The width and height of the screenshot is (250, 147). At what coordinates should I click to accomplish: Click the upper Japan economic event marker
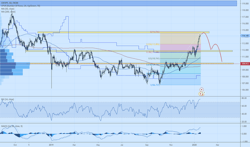coord(202,90)
